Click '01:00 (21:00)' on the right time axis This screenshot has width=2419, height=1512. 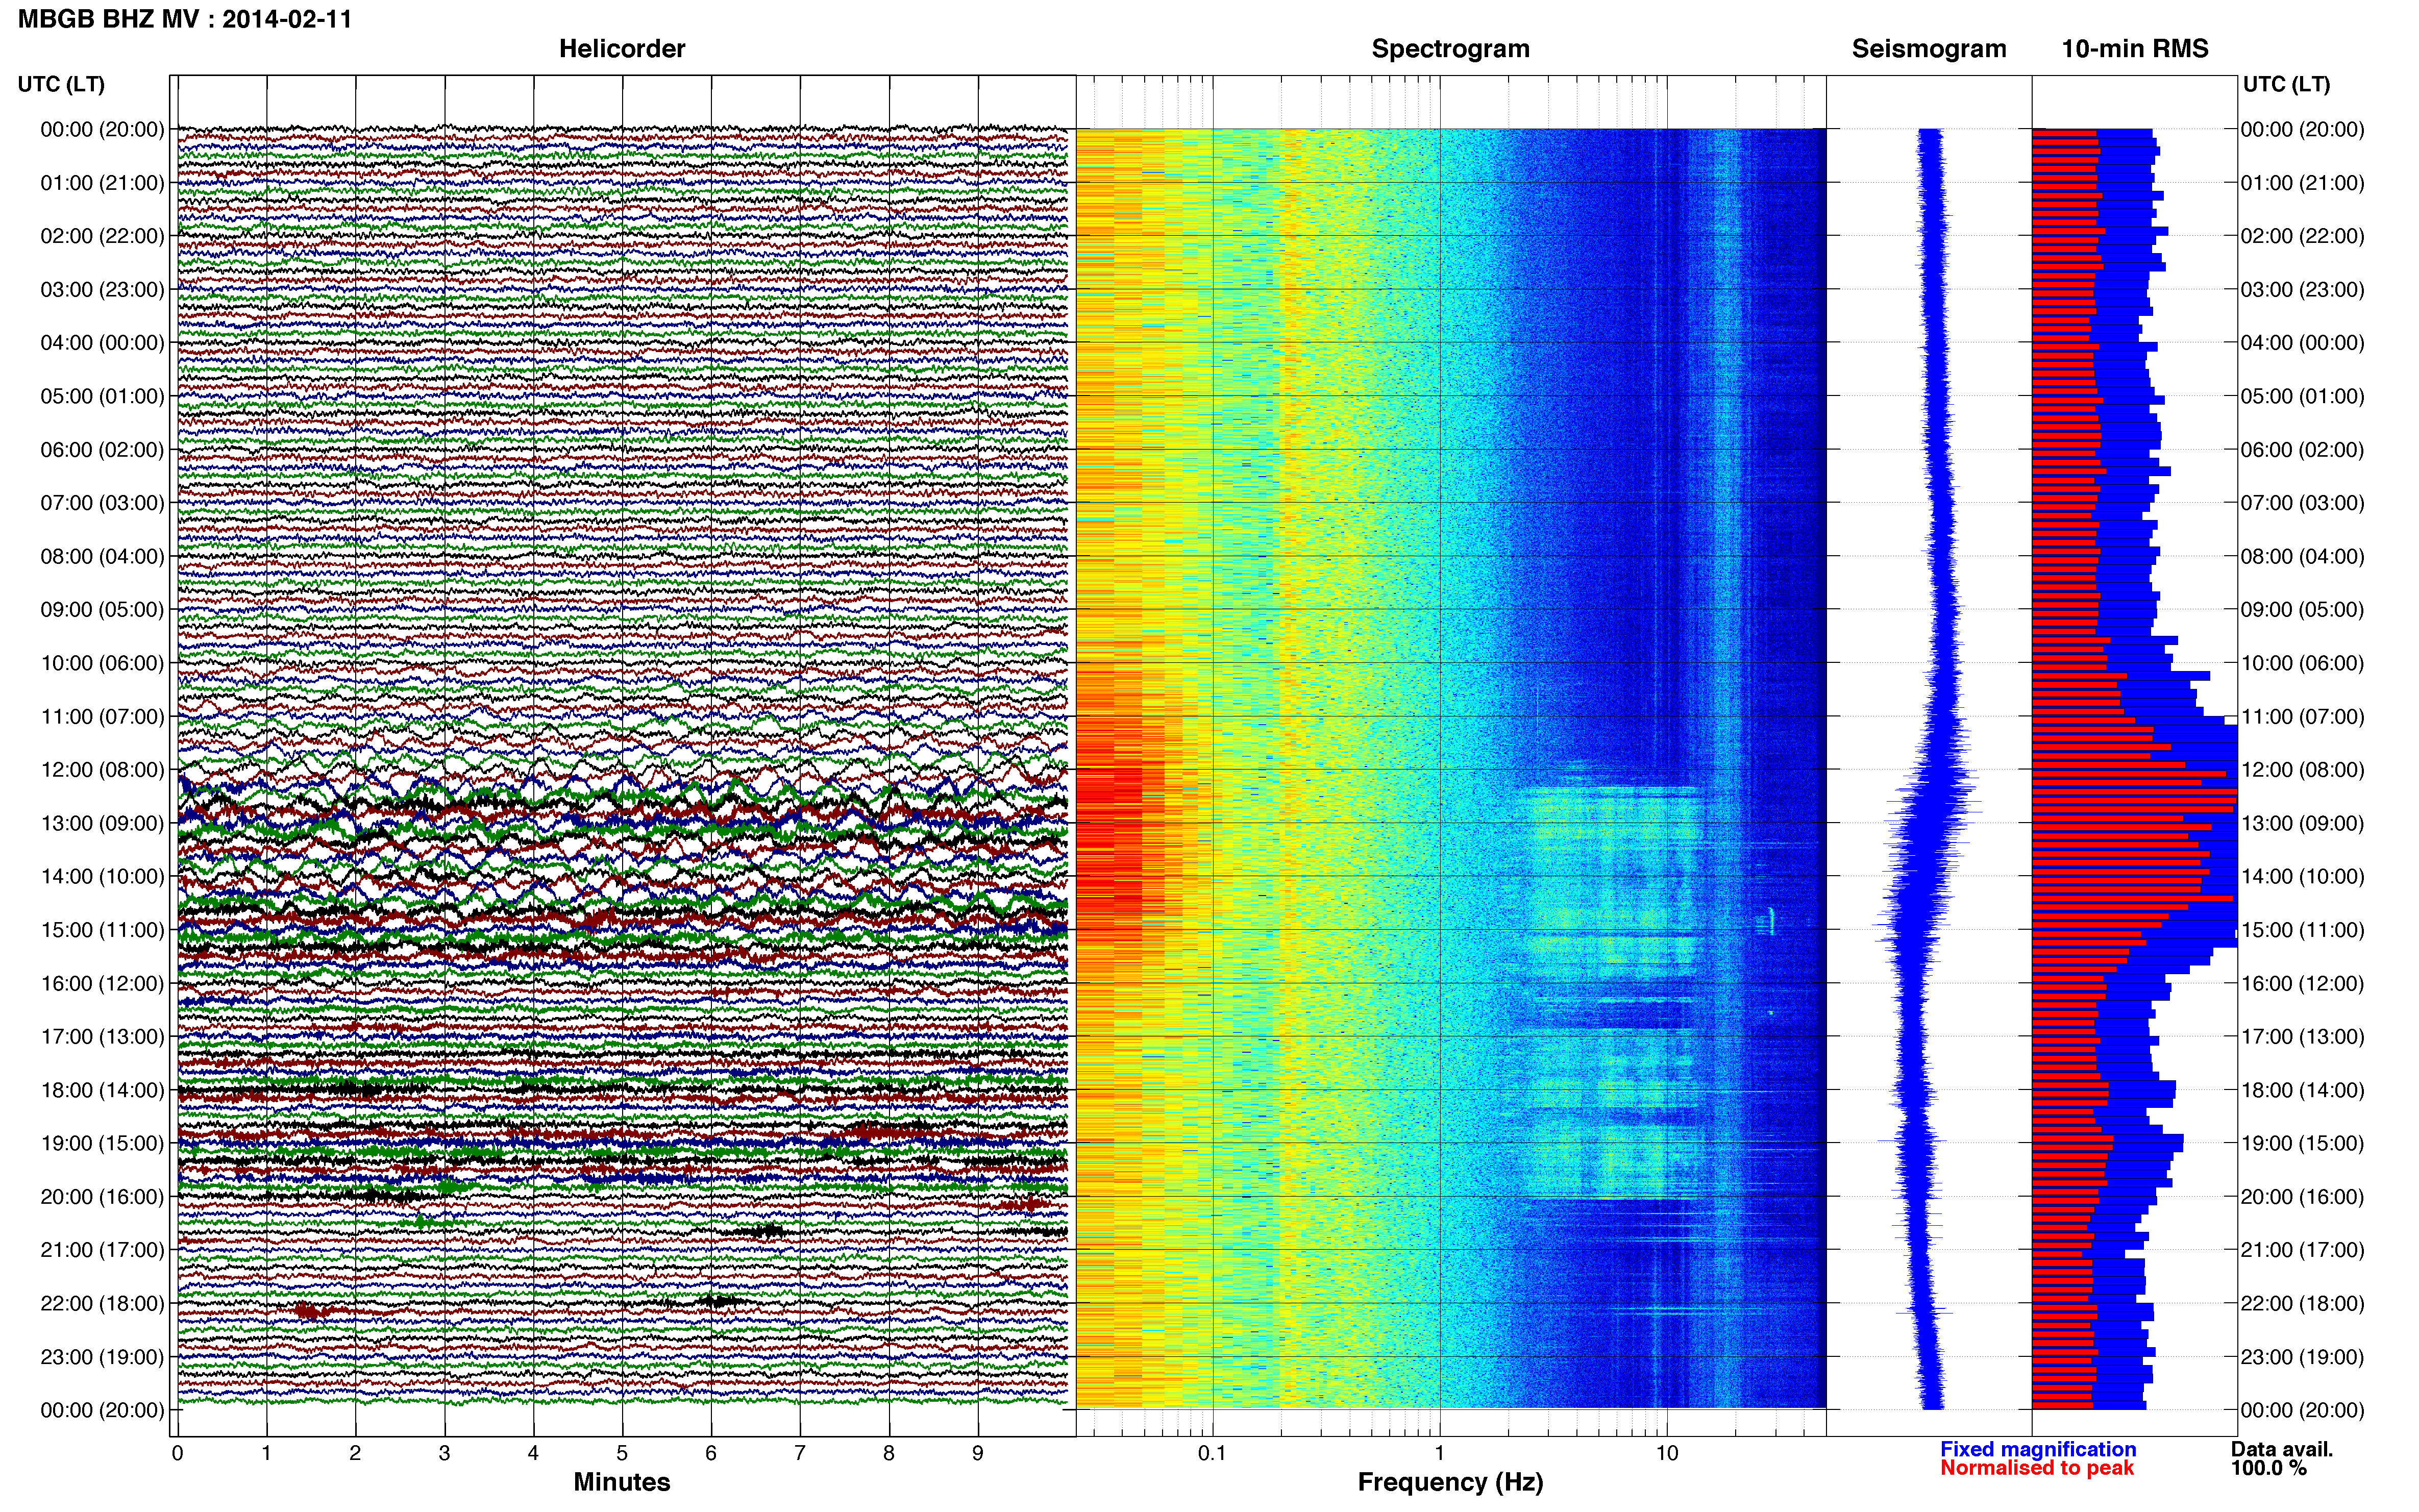pos(2302,183)
